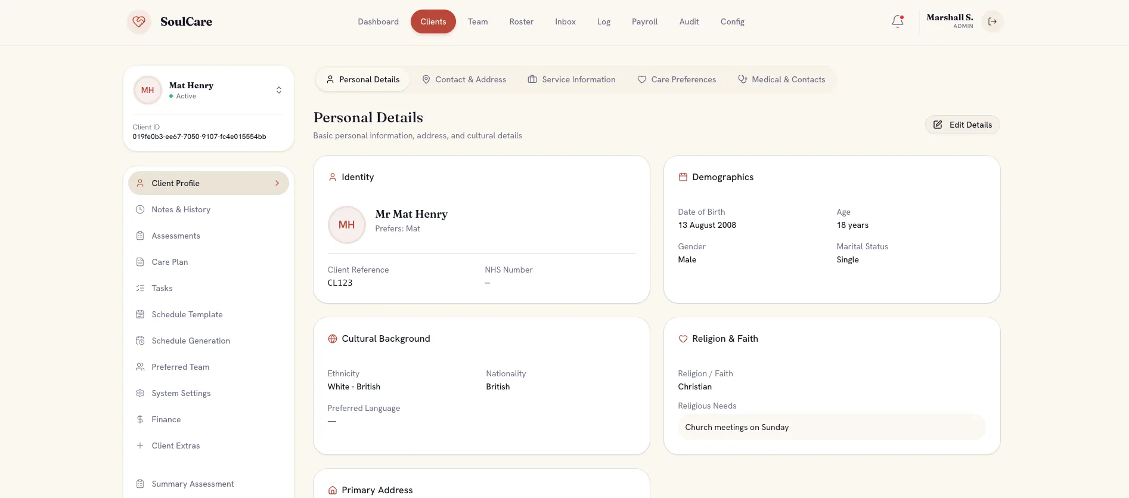Click the 13 August 2008 birth date
1129x498 pixels.
pos(707,225)
